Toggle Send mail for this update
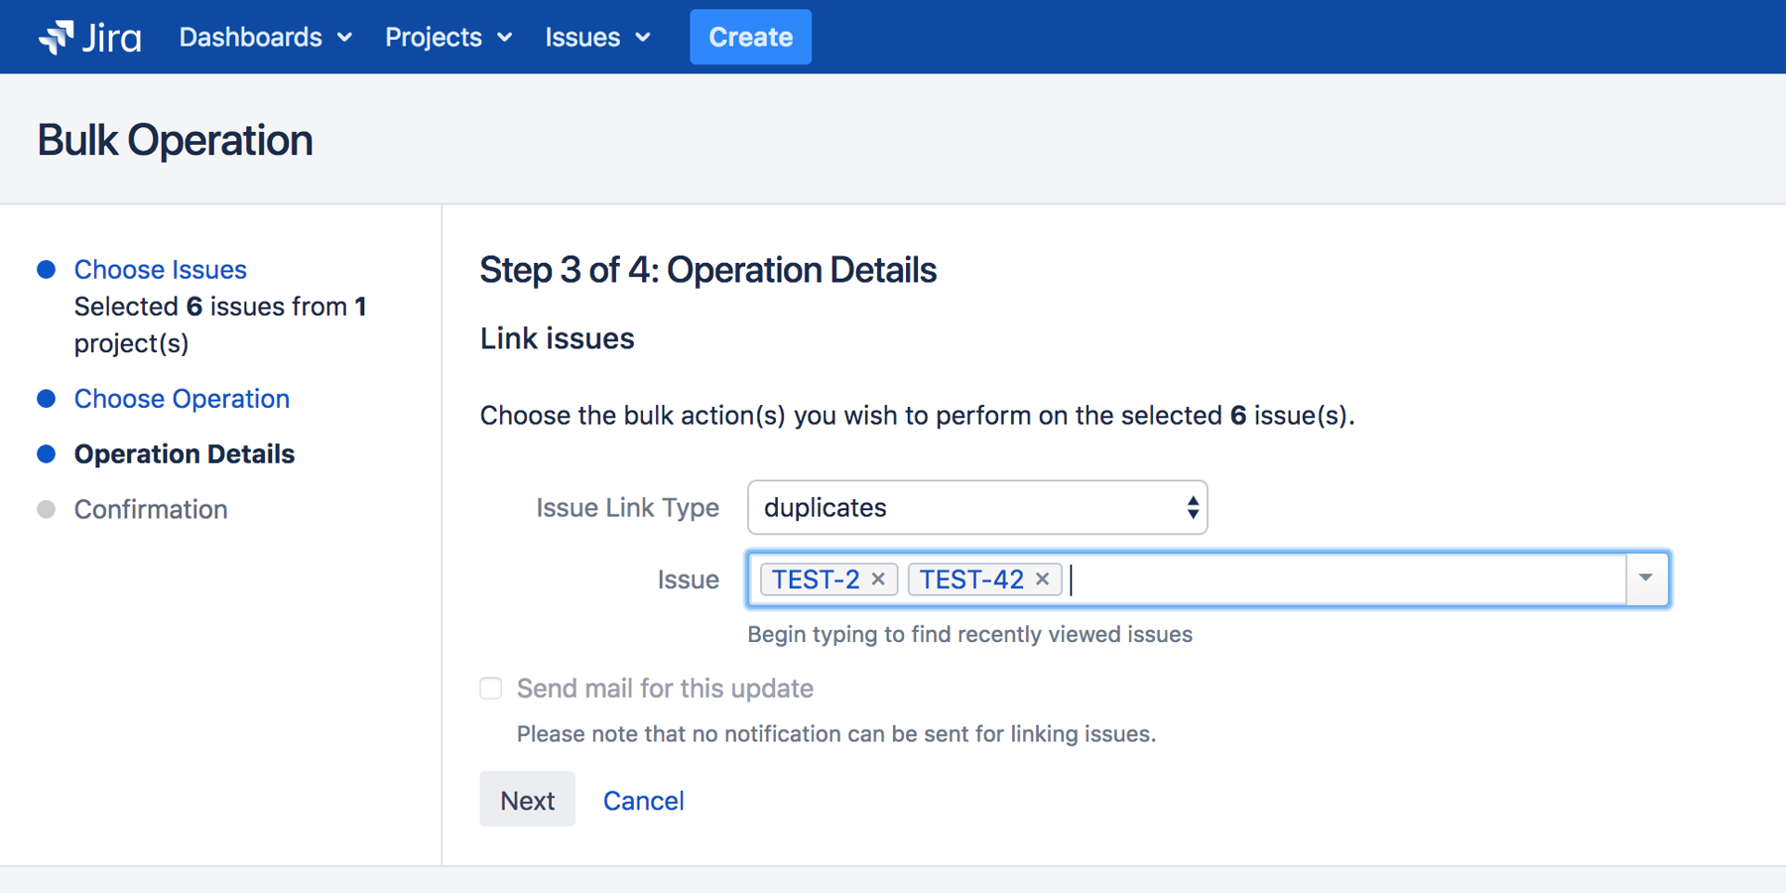Viewport: 1786px width, 893px height. pos(491,689)
